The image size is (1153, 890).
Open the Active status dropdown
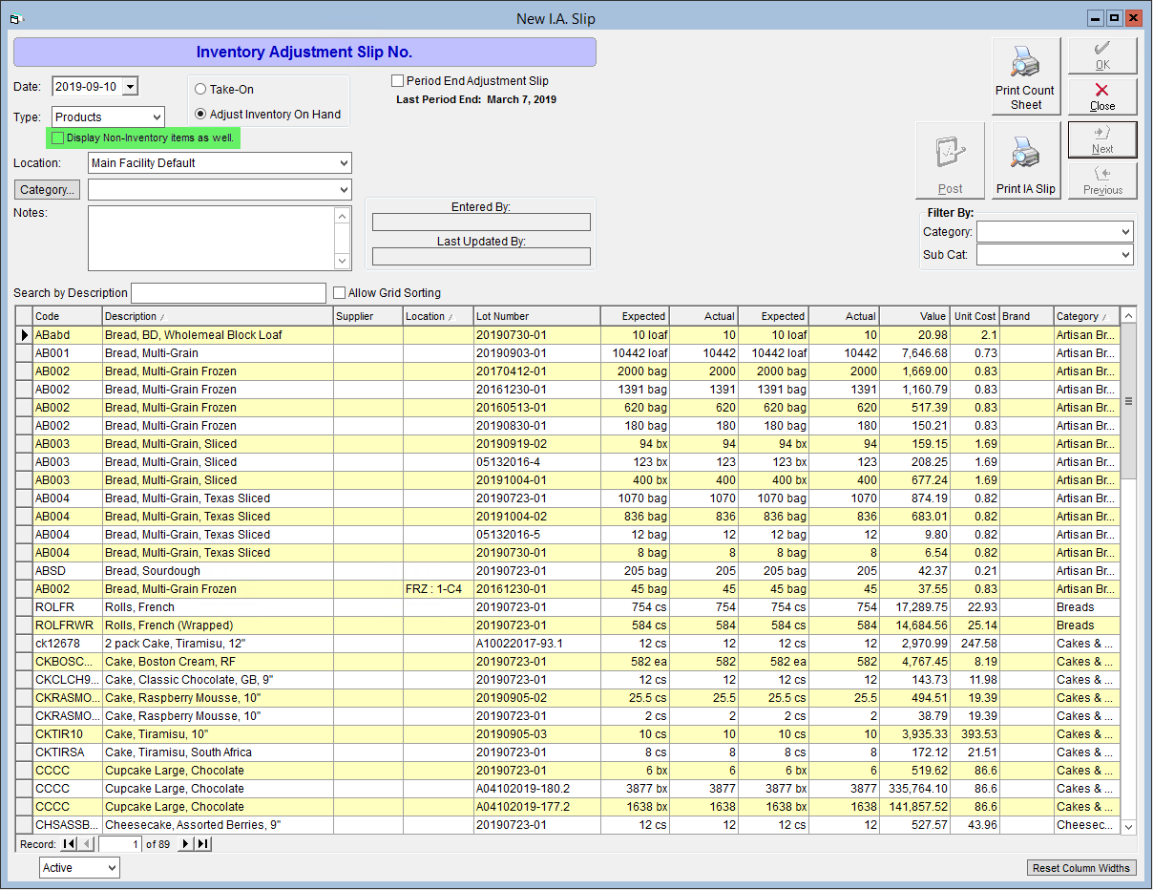[x=112, y=868]
